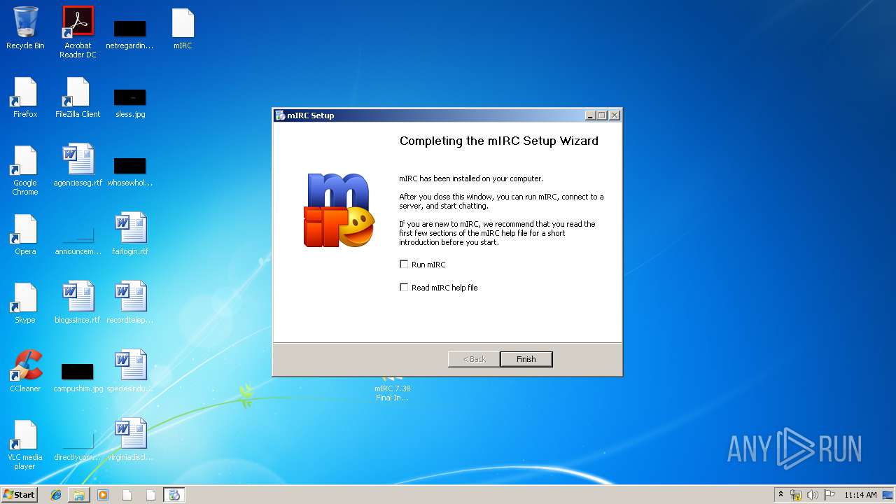This screenshot has width=896, height=504.
Task: Select the Acrobat Reader DC desktop icon
Action: (78, 32)
